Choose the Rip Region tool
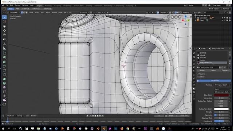The height and width of the screenshot is (131, 233). pyautogui.click(x=4, y=104)
